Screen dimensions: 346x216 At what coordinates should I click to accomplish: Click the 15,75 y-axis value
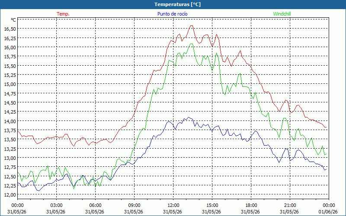coord(10,57)
